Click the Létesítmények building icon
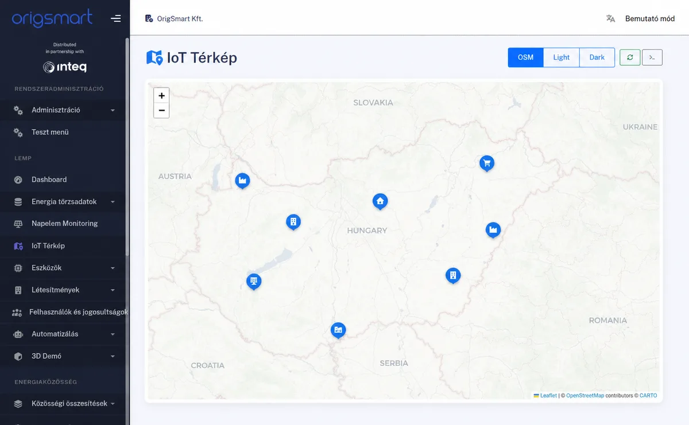 (x=18, y=290)
